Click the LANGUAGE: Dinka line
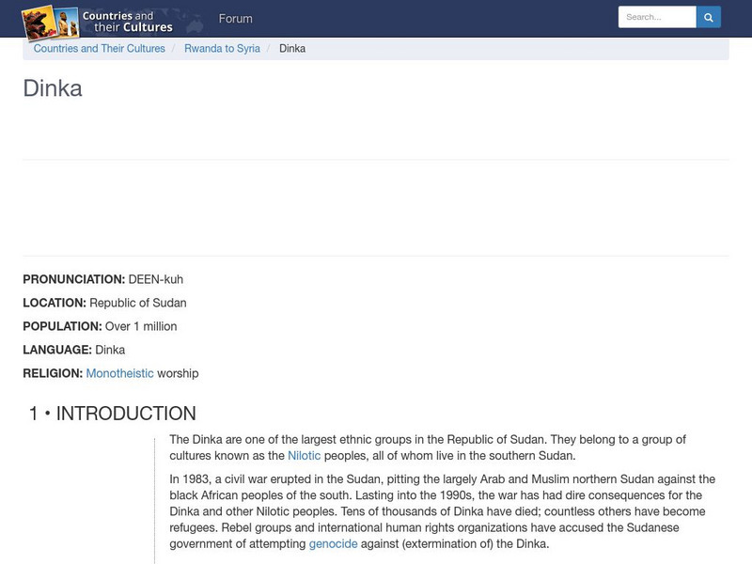The height and width of the screenshot is (564, 752). point(74,350)
